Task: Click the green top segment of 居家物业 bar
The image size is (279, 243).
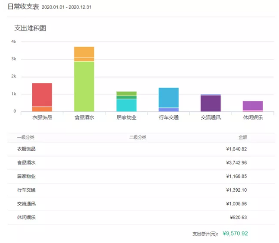Action: (126, 93)
